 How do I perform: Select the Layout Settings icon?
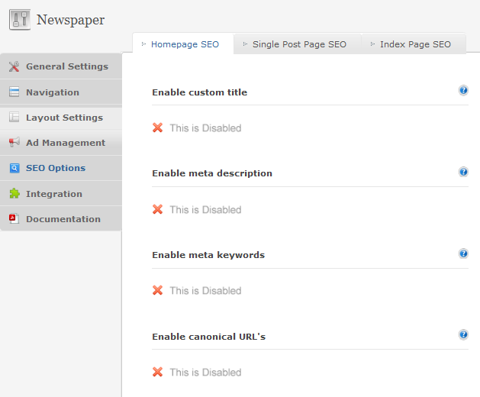point(14,117)
